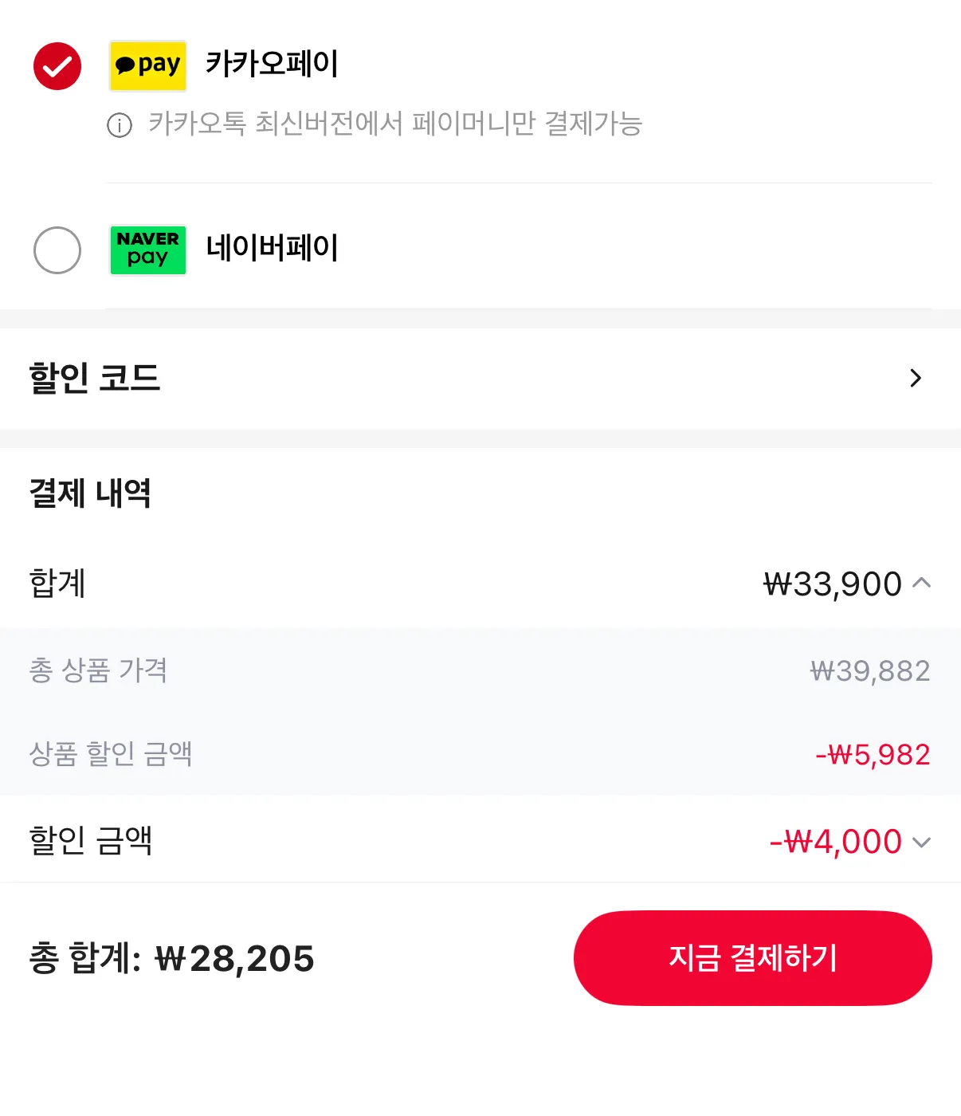
Task: Click the yellow KakaoPay logo icon
Action: pyautogui.click(x=147, y=65)
